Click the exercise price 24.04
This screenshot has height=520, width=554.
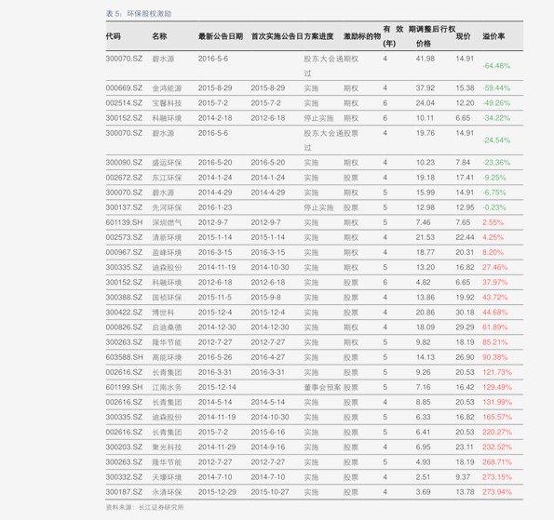[x=425, y=103]
